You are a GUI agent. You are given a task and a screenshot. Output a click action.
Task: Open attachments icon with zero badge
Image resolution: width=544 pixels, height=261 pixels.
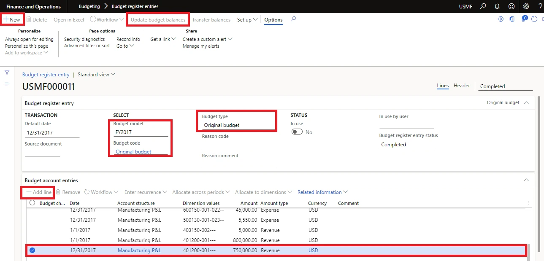pos(525,19)
